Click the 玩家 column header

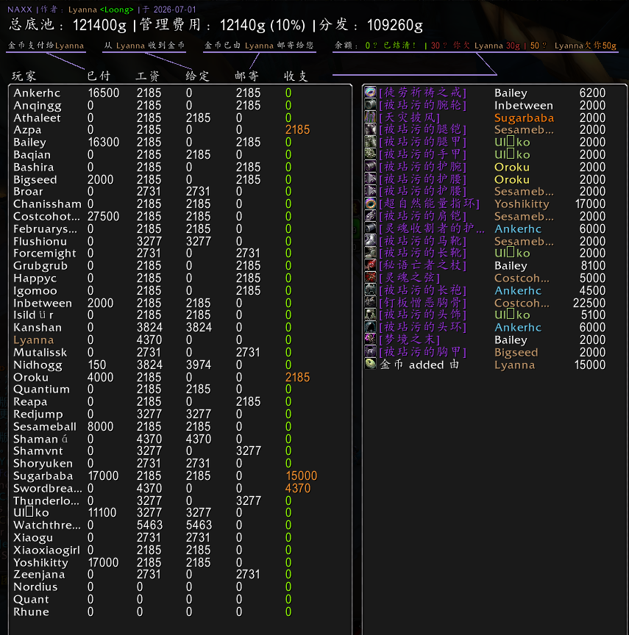click(x=24, y=76)
